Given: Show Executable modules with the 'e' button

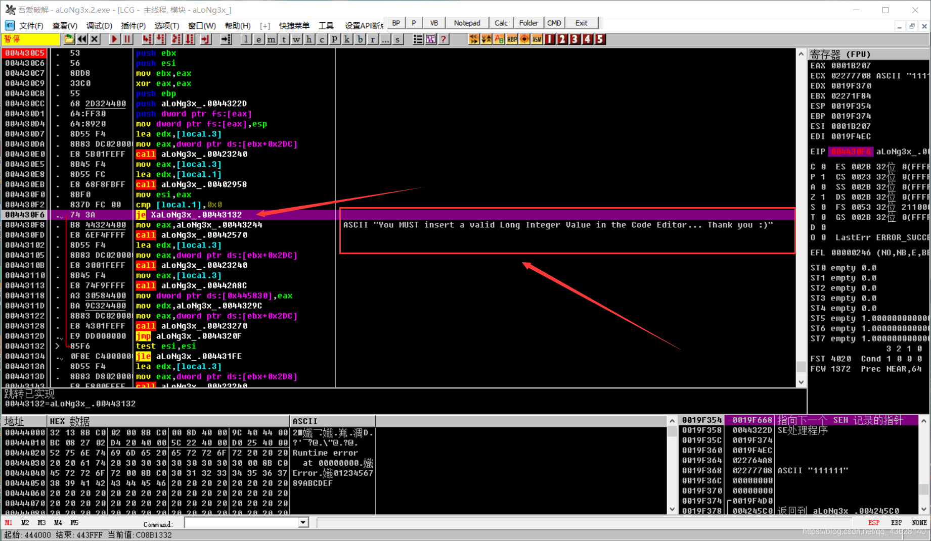Looking at the screenshot, I should click(258, 39).
